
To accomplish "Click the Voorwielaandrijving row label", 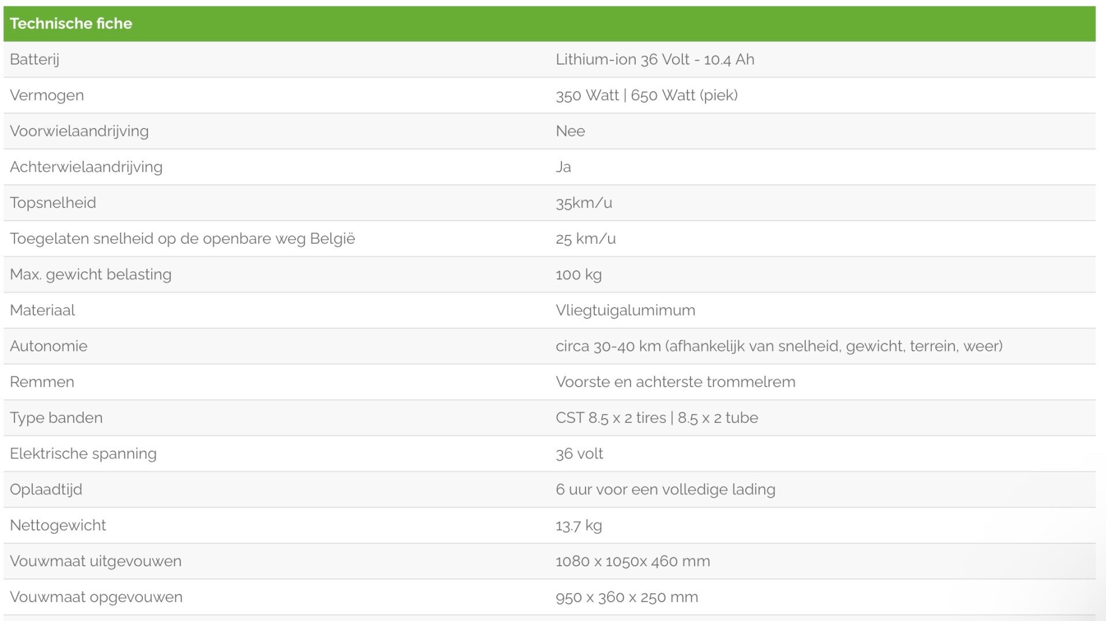I will coord(79,131).
